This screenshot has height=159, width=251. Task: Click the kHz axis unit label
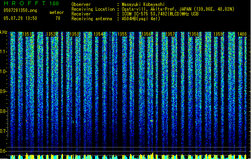pos(4,32)
